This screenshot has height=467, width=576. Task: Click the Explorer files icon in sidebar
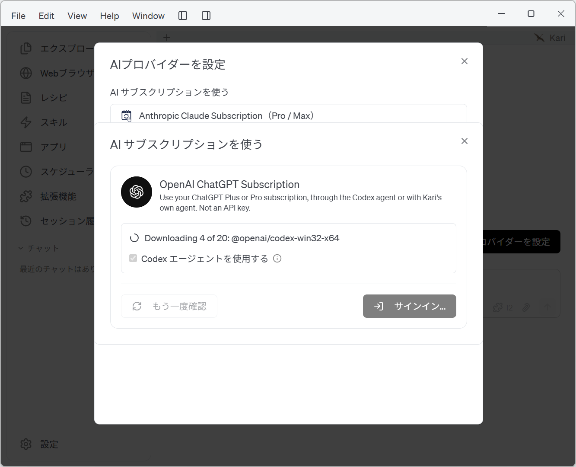(26, 48)
